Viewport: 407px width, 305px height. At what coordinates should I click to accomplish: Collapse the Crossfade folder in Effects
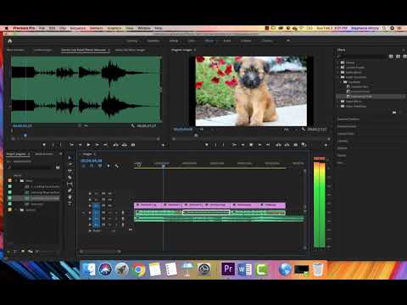(x=342, y=82)
